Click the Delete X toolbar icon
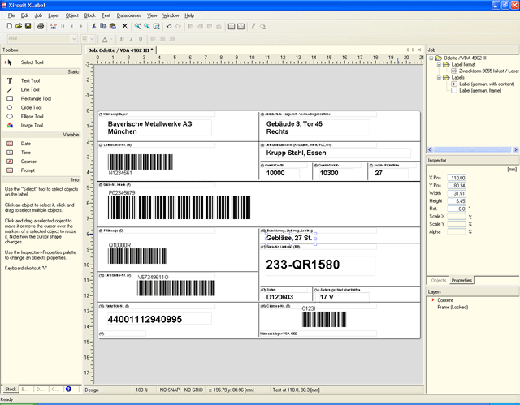The height and width of the screenshot is (405, 520). pos(124,26)
